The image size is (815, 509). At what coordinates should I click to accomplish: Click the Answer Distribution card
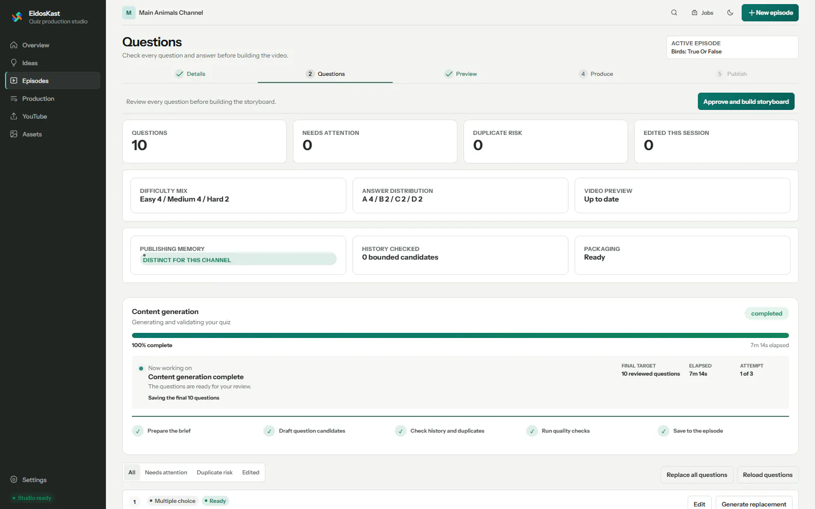click(460, 195)
